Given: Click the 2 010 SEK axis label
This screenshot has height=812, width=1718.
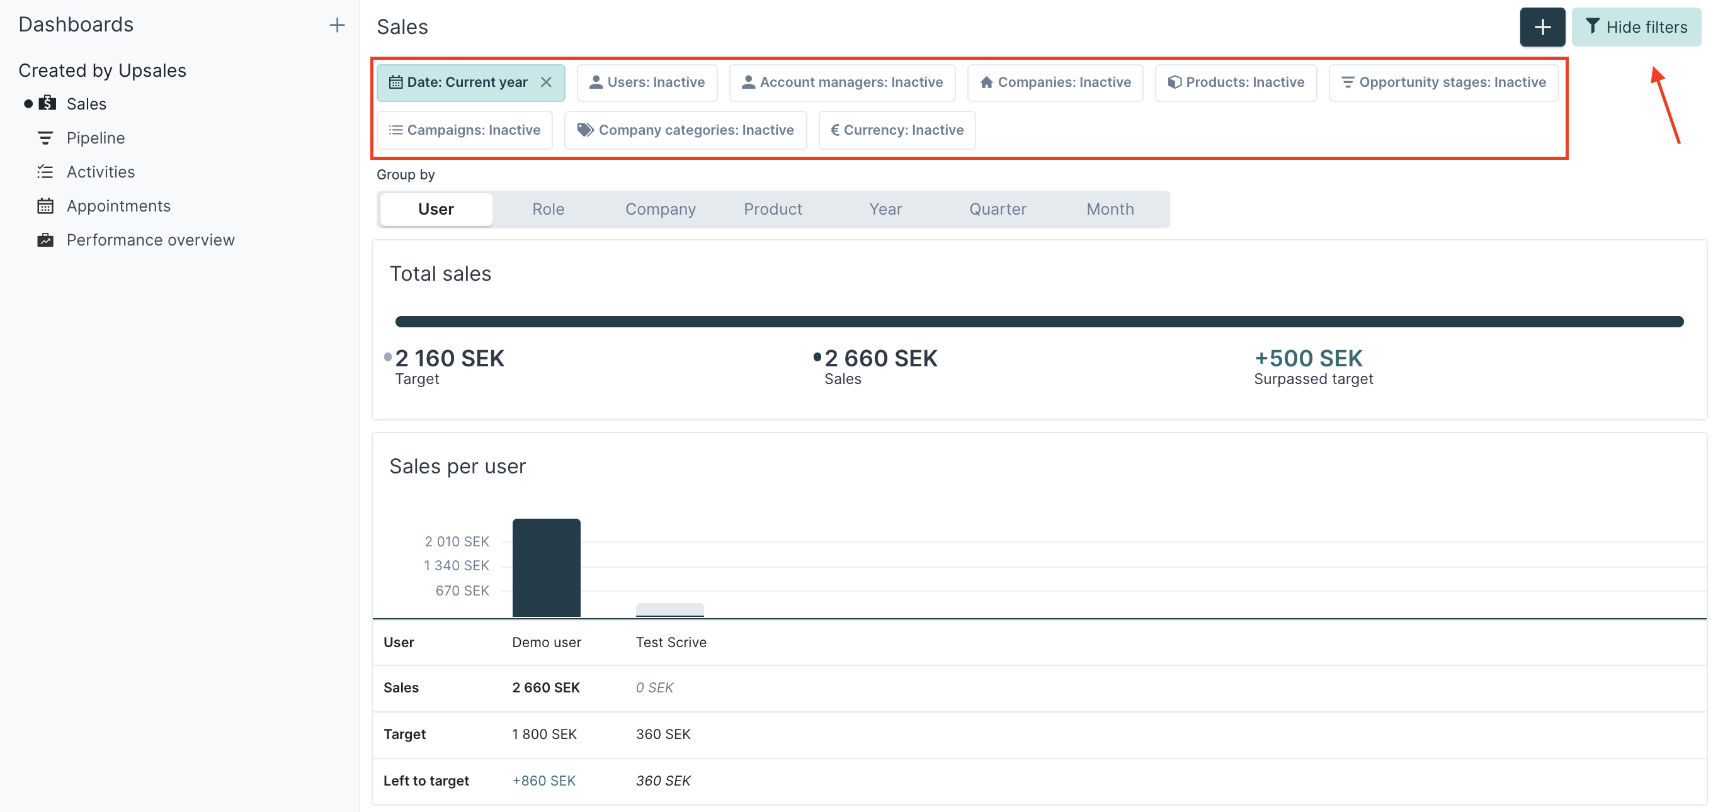Looking at the screenshot, I should 457,541.
